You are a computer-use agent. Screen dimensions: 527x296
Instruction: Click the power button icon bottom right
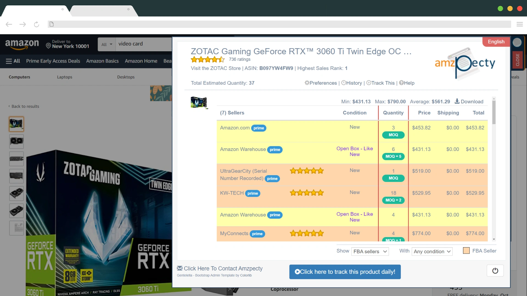pos(495,271)
